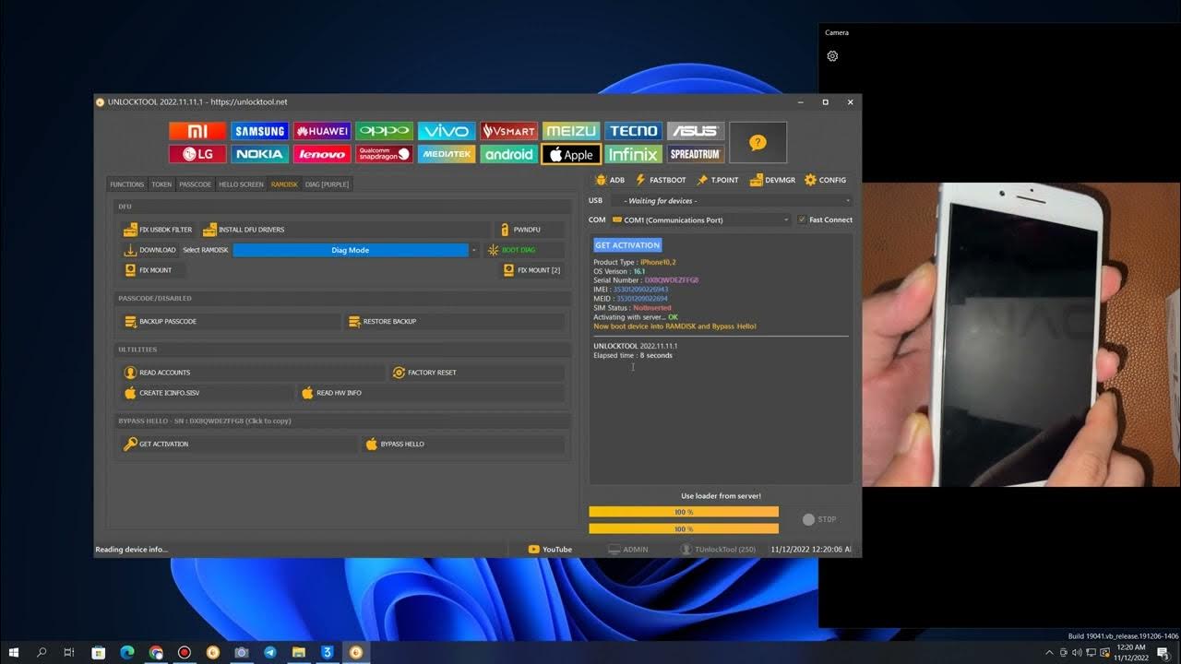Select the MediaTek brand tile
Image resolution: width=1181 pixels, height=664 pixels.
[x=447, y=154]
